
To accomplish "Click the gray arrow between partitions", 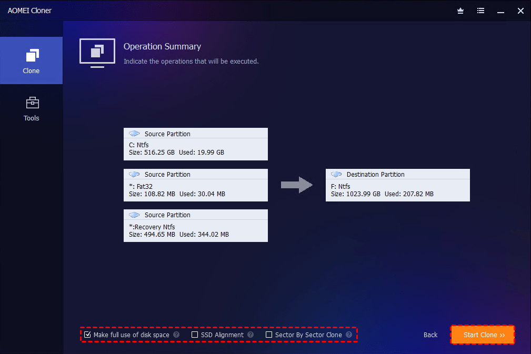I will pos(297,185).
